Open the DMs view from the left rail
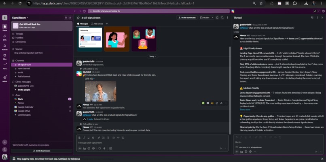Screen dimensions: 326x162 pos(4,37)
